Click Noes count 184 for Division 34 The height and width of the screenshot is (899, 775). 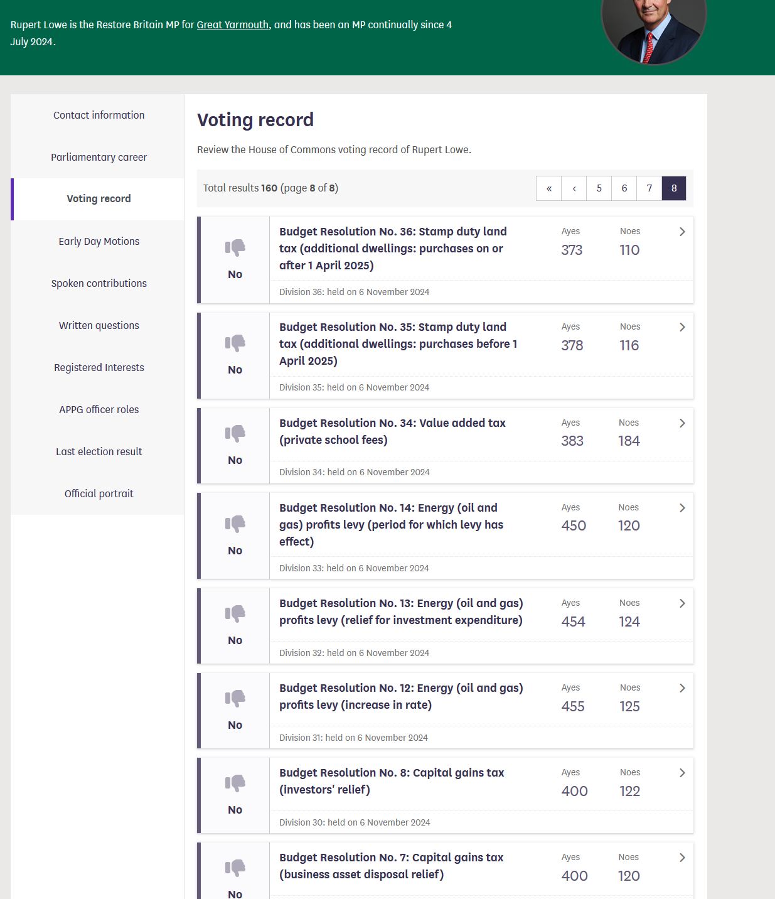click(629, 441)
